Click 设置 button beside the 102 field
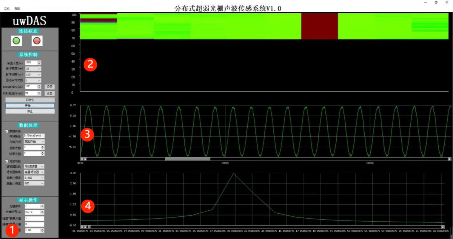The image size is (453, 239). click(x=50, y=87)
